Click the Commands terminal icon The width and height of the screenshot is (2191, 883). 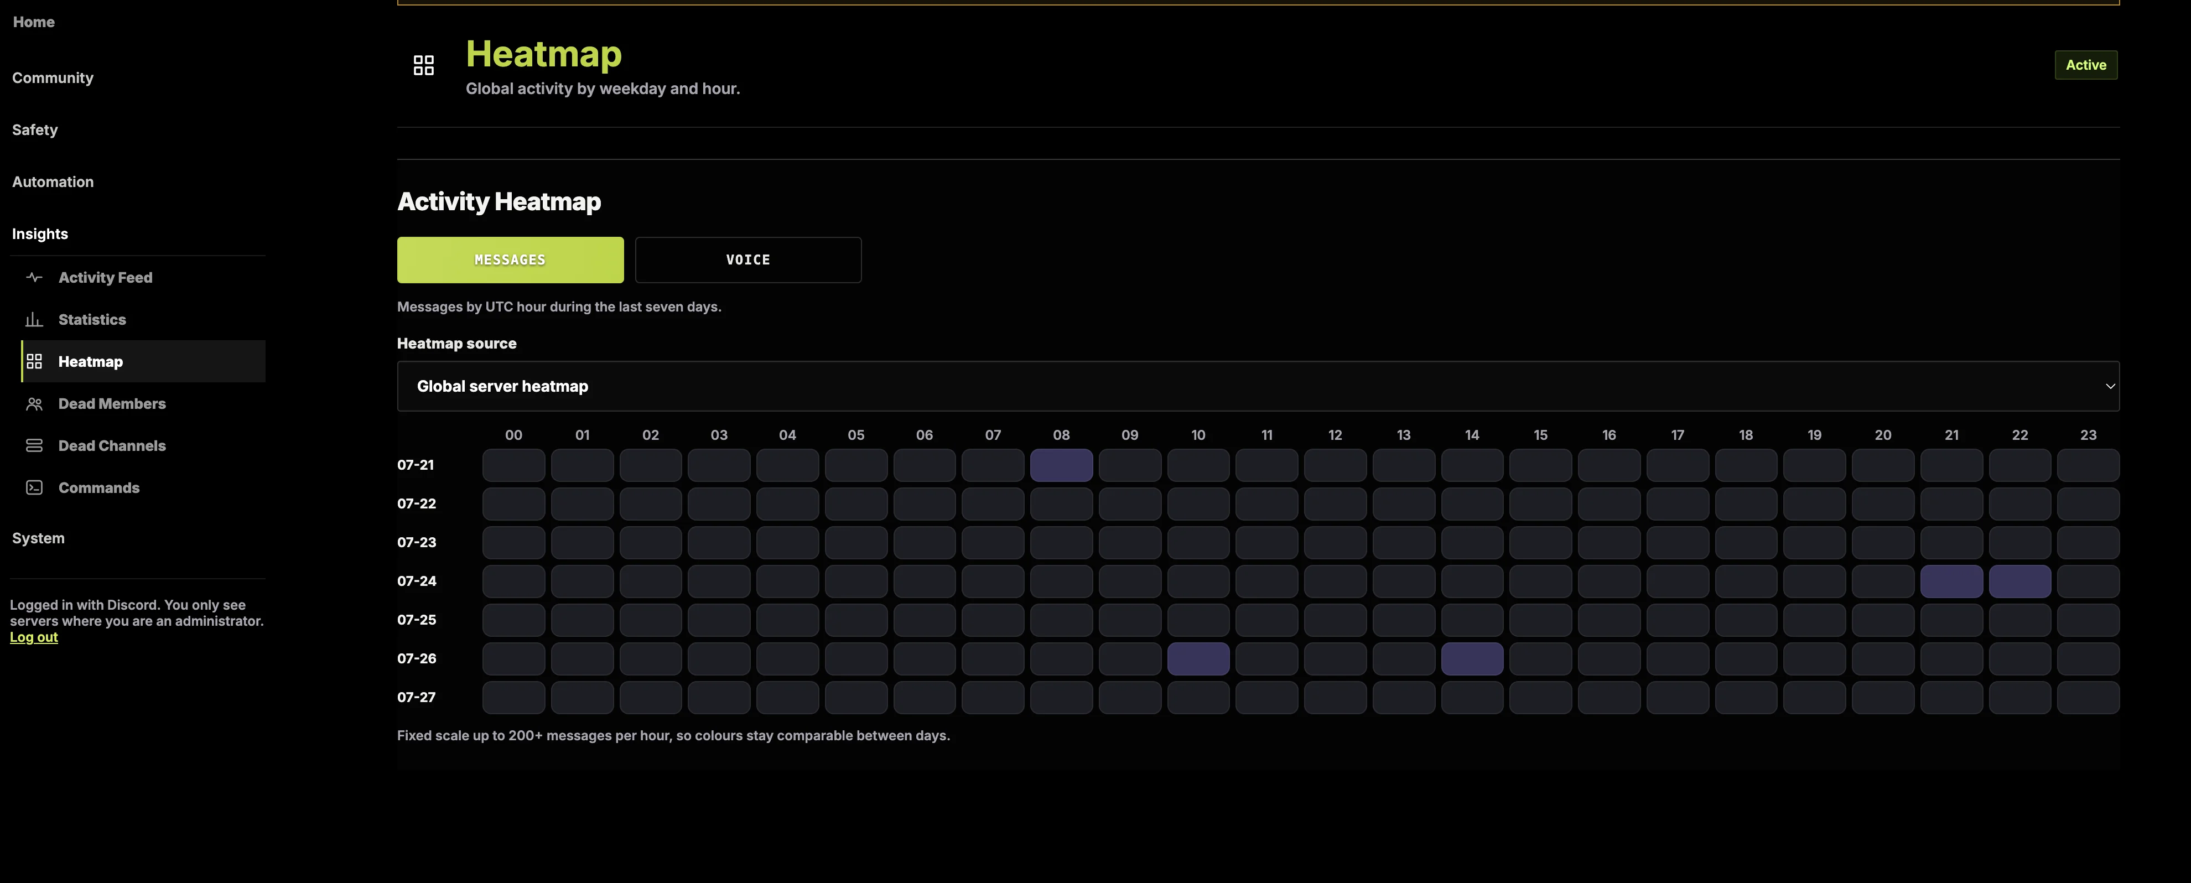(x=34, y=487)
